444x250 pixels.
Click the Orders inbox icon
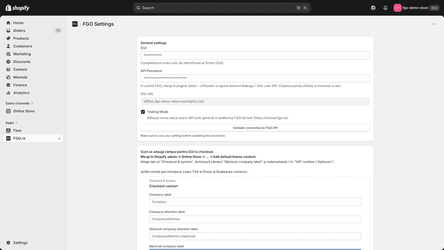(x=8, y=31)
